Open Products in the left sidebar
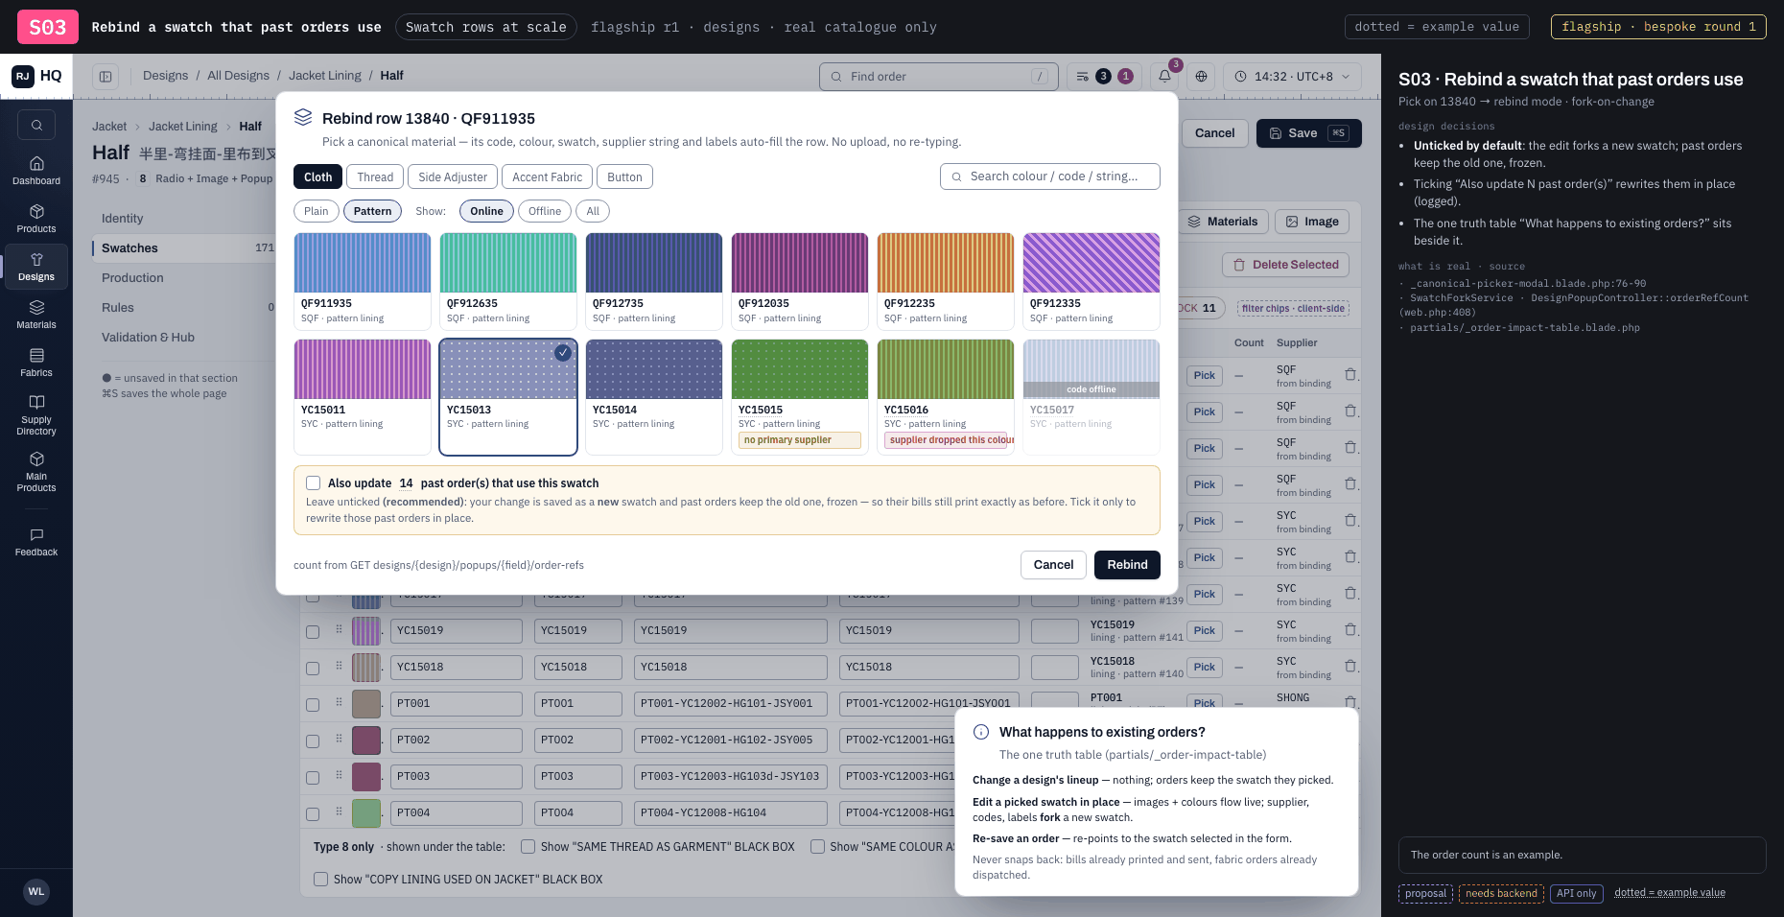 pos(36,219)
